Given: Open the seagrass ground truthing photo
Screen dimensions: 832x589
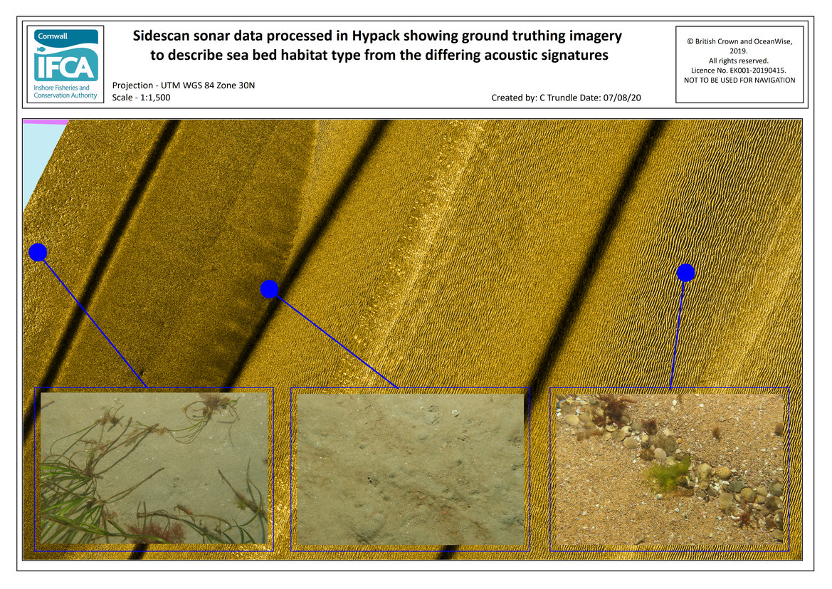Looking at the screenshot, I should click(154, 469).
